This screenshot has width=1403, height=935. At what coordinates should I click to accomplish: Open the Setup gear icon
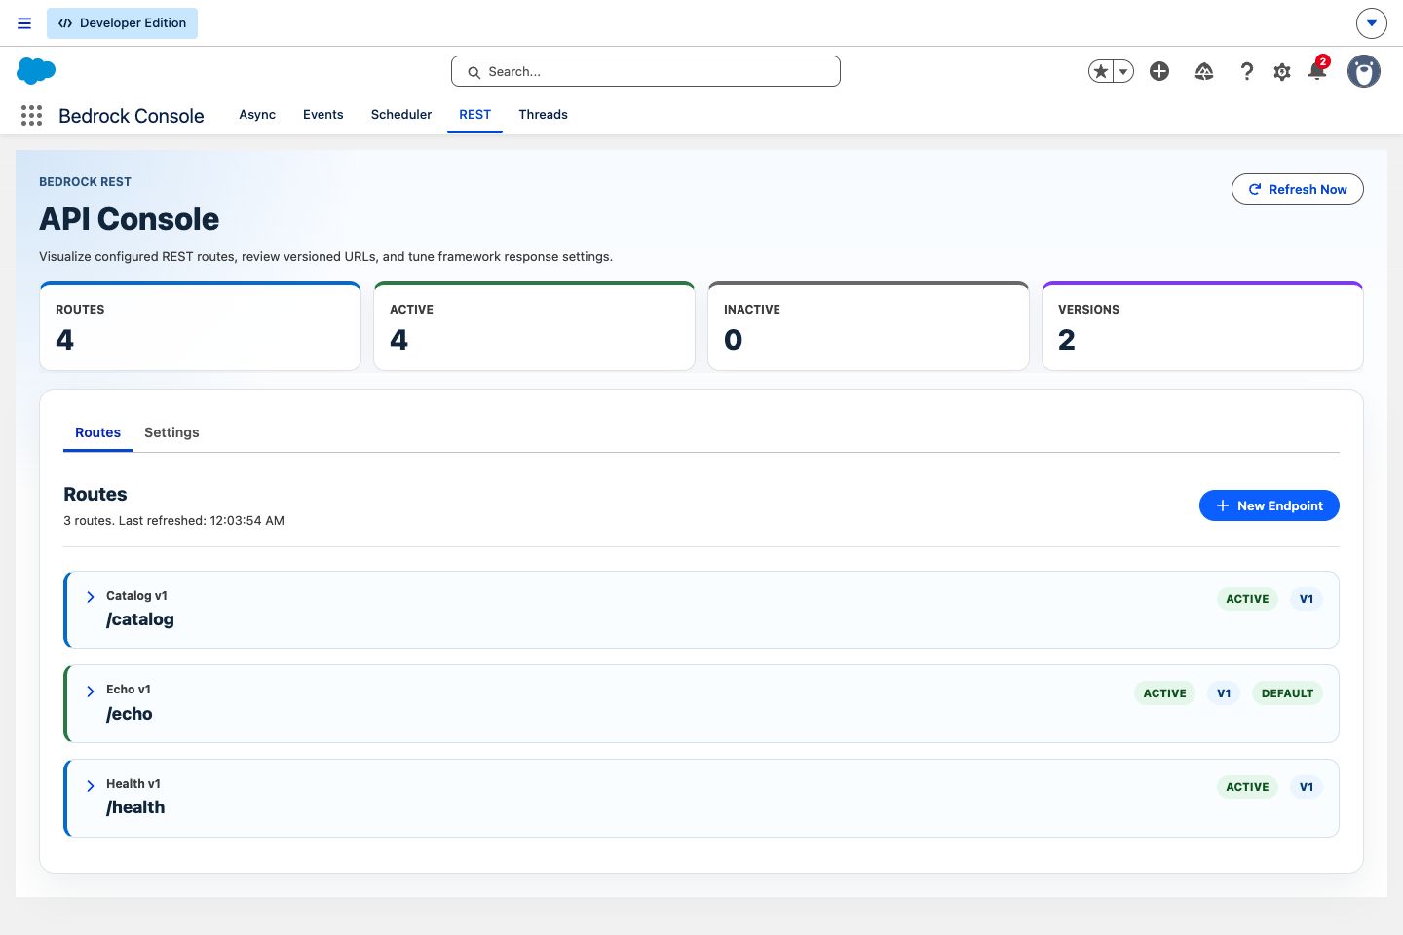point(1282,71)
